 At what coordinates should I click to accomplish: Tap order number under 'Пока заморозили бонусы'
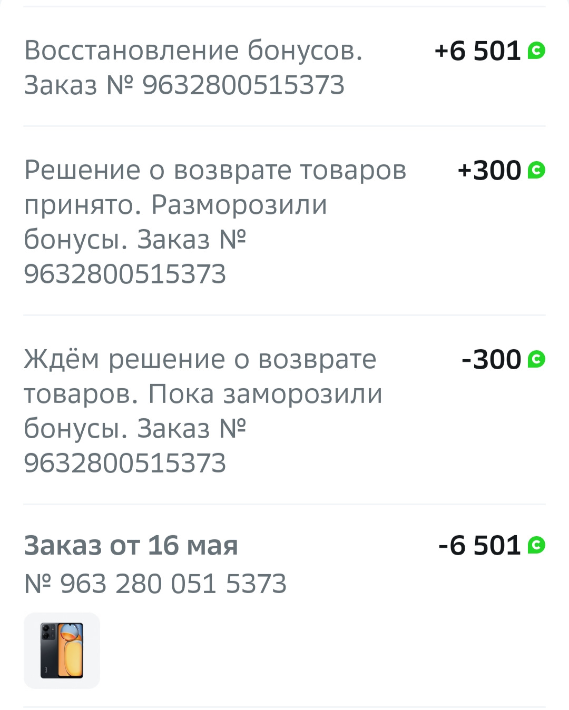(125, 464)
